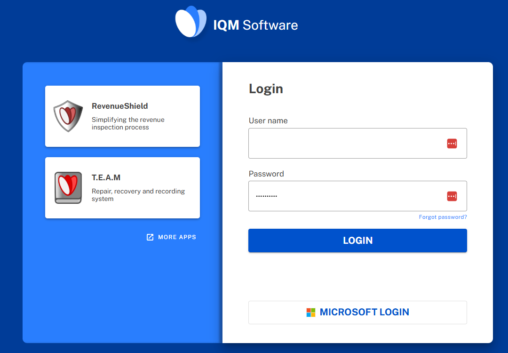Screen dimensions: 508x353
Task: Click the external link icon beside More Apps
Action: [150, 237]
